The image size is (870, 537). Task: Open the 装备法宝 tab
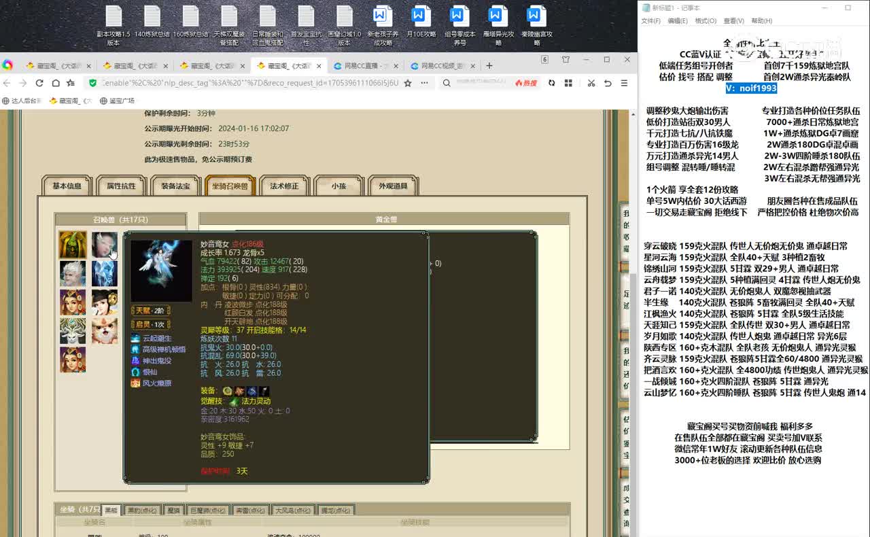pyautogui.click(x=175, y=186)
